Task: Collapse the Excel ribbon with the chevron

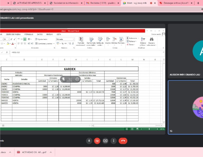Action: coord(163,48)
